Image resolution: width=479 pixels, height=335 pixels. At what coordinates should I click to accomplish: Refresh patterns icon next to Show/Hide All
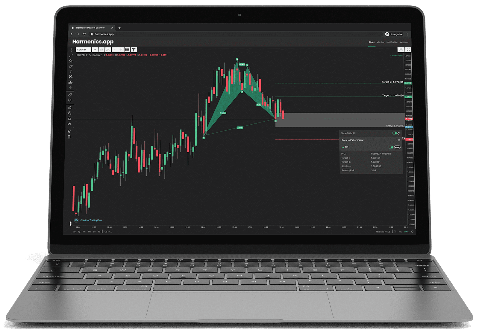(x=398, y=133)
